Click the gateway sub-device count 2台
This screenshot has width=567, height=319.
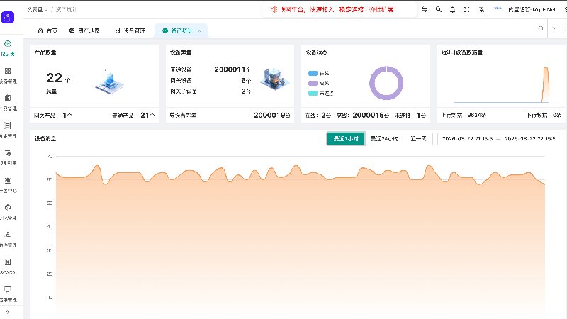246,91
